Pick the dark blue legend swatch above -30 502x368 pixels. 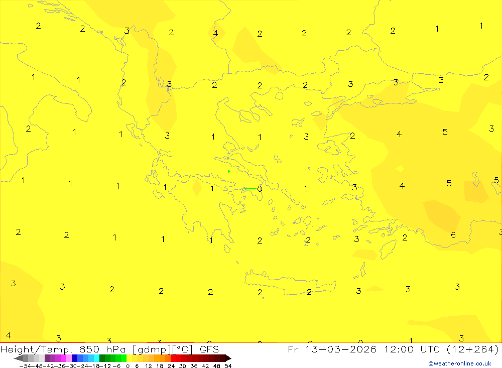point(74,358)
